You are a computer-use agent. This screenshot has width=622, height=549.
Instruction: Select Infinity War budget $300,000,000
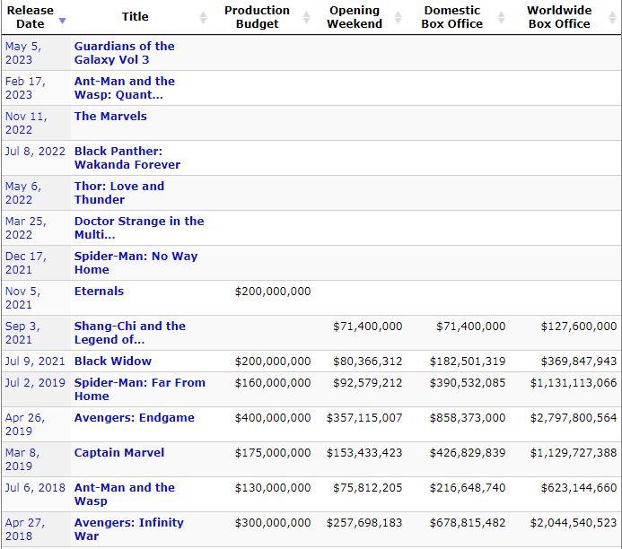tap(273, 522)
